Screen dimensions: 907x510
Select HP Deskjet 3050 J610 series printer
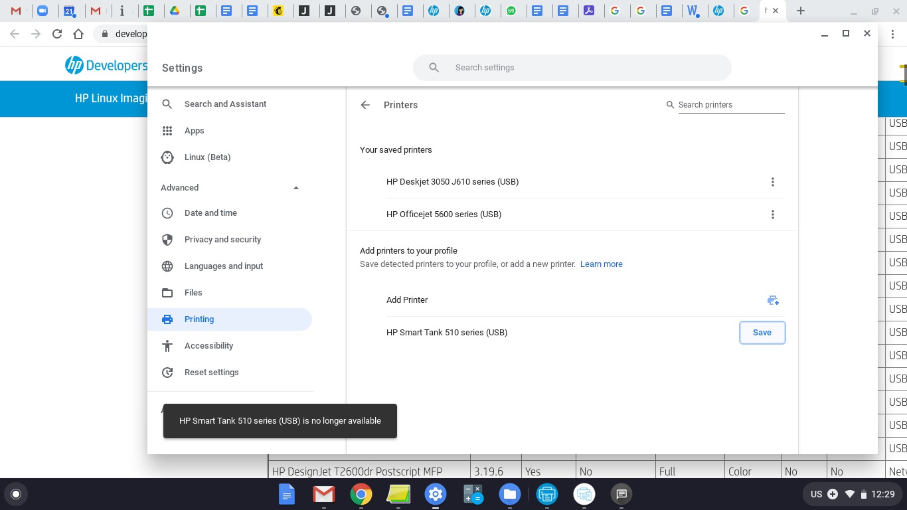click(452, 182)
